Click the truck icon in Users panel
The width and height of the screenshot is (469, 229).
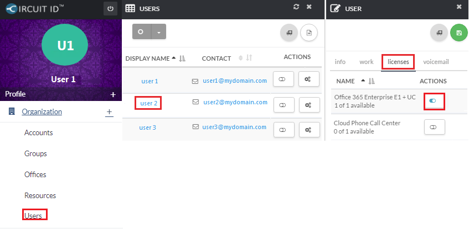point(288,33)
